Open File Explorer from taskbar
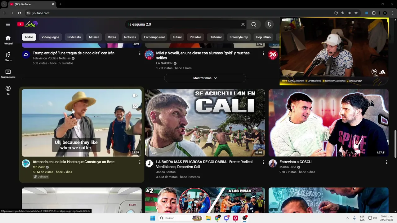Image resolution: width=397 pixels, height=223 pixels. (208, 218)
